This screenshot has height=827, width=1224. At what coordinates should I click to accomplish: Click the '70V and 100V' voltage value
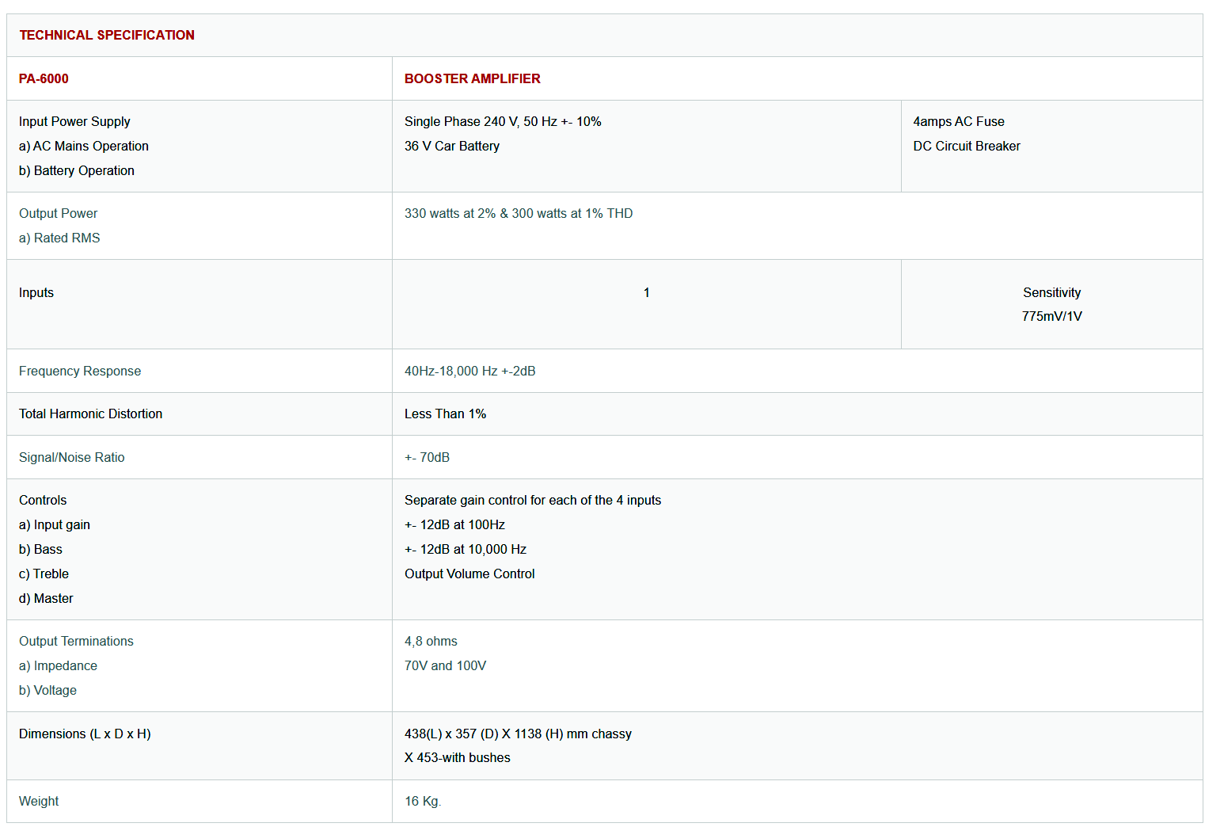[445, 665]
